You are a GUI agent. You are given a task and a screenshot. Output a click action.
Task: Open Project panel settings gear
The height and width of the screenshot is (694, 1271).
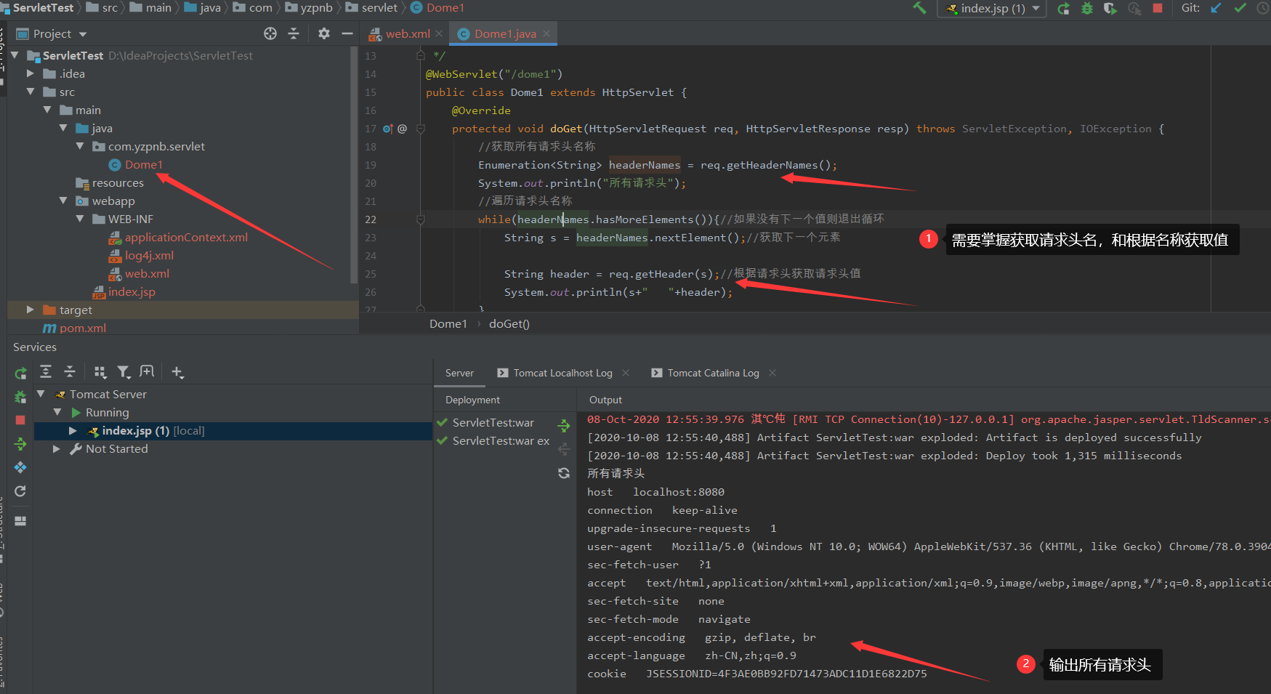(x=324, y=33)
